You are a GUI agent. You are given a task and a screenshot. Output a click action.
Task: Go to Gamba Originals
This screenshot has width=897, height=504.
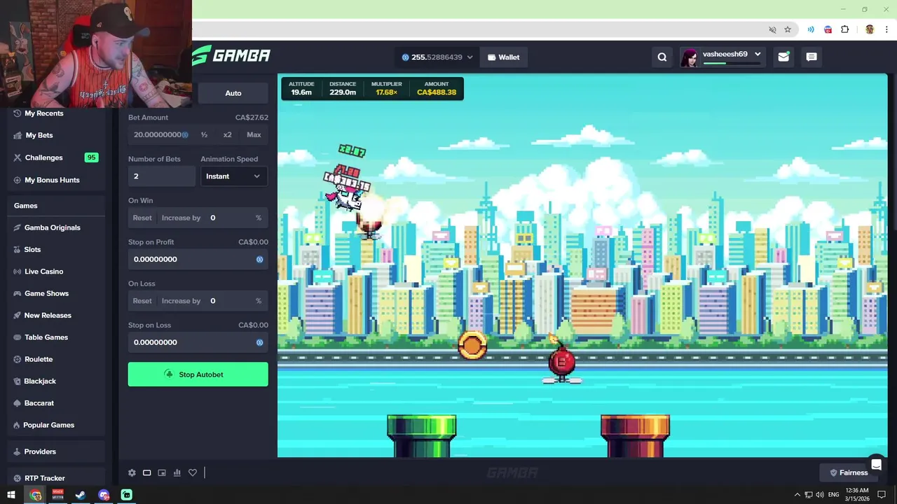[x=52, y=227]
